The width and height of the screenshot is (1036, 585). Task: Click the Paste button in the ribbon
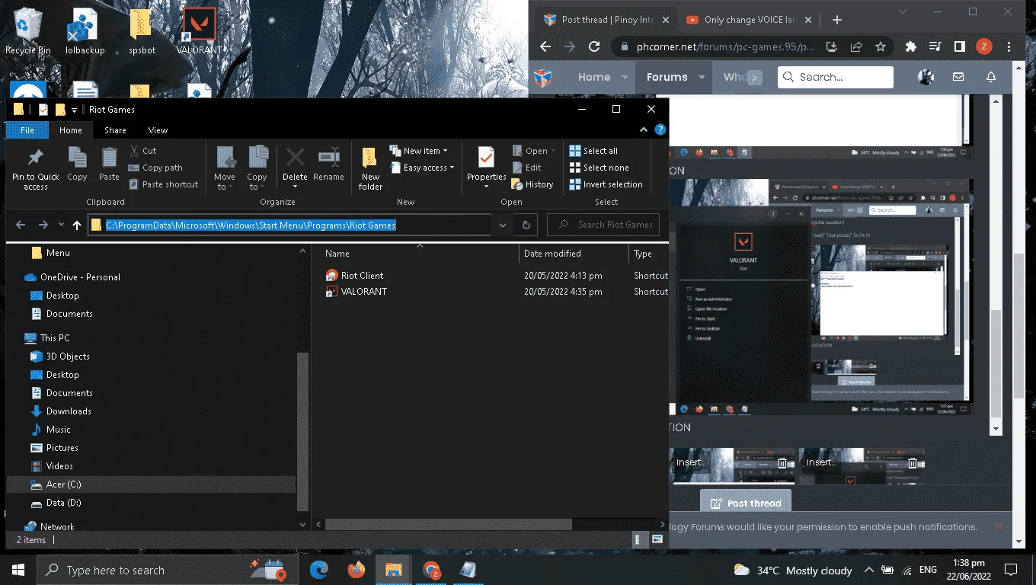(109, 165)
